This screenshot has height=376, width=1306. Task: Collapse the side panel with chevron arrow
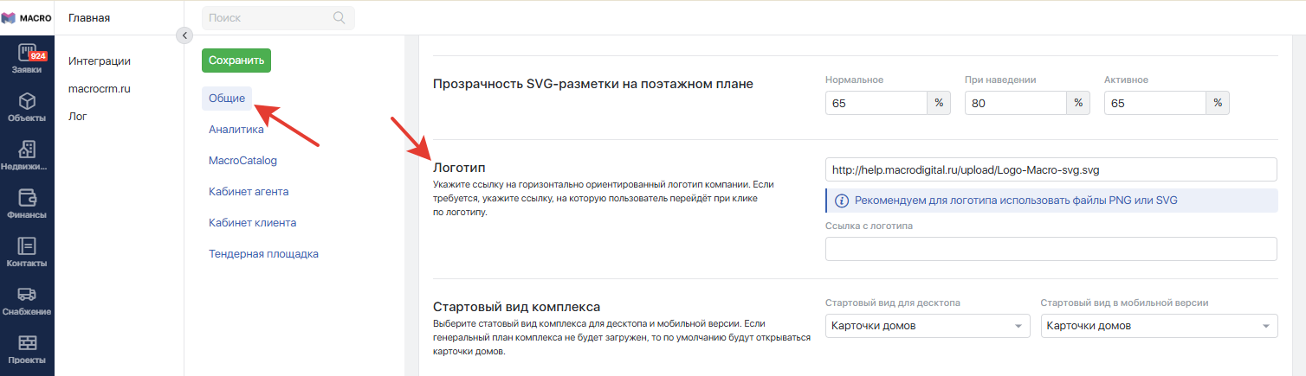[184, 35]
